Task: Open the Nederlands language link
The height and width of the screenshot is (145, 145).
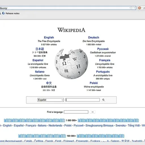Action: (x=55, y=125)
